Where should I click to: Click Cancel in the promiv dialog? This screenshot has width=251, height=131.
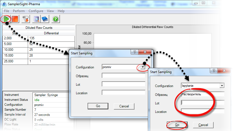point(124,106)
